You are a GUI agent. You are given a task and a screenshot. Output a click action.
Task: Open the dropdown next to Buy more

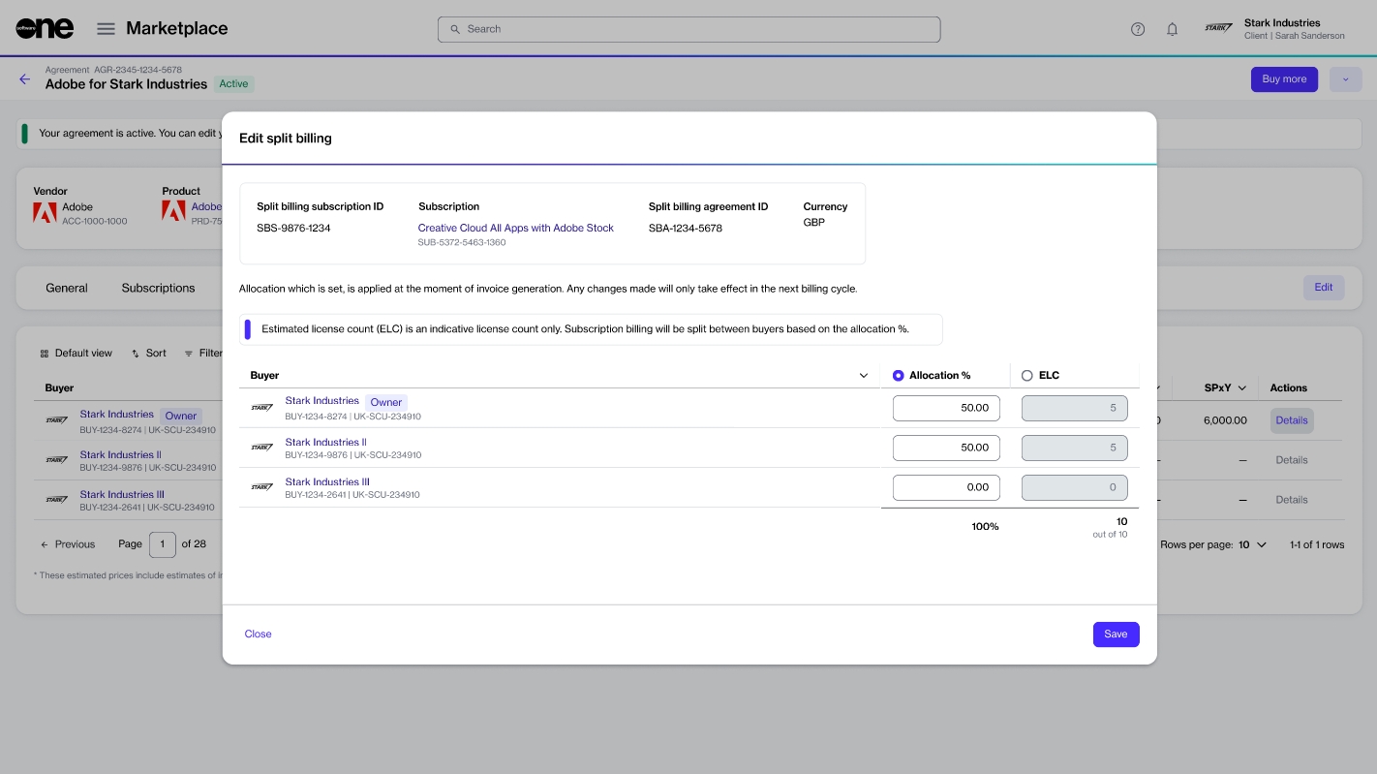pos(1345,79)
